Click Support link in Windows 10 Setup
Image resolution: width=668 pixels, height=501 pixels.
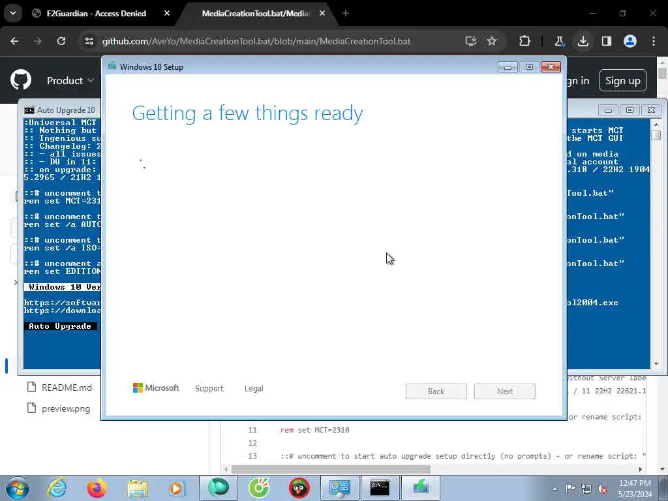(x=209, y=389)
